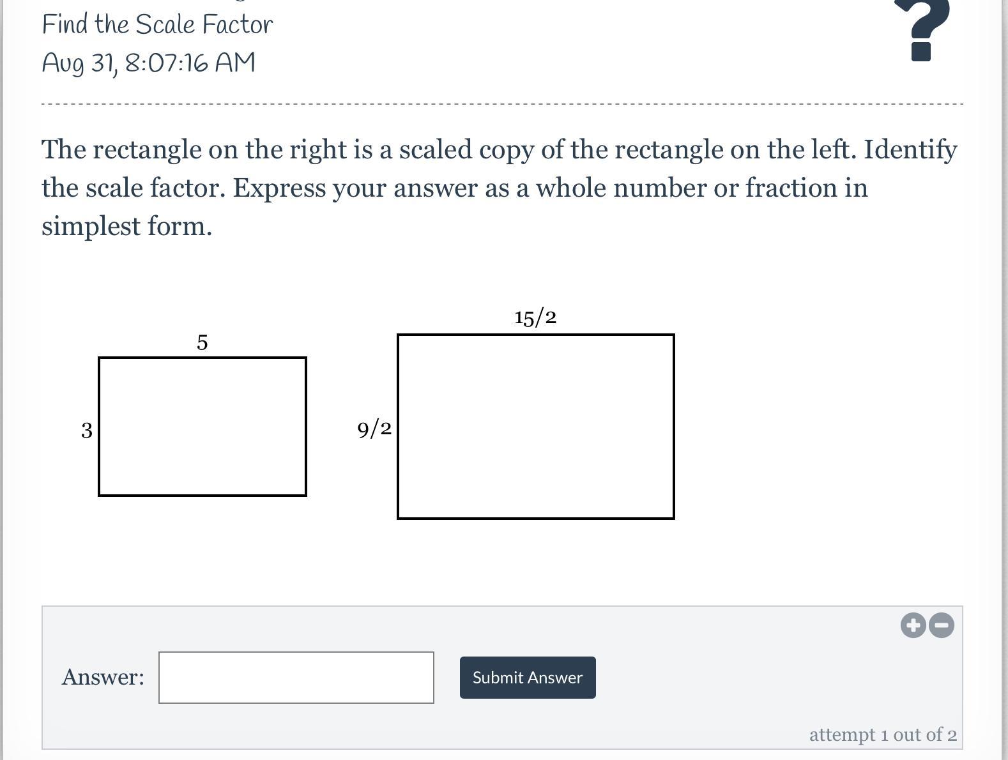Click the plus icon in answer panel

point(913,625)
